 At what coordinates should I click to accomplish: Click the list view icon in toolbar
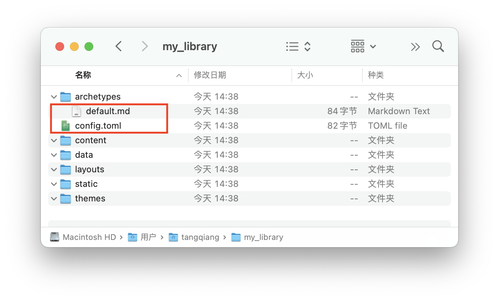[292, 46]
